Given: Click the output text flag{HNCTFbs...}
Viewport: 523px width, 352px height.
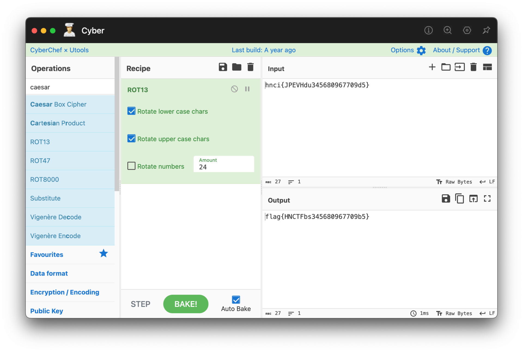Looking at the screenshot, I should (x=317, y=217).
